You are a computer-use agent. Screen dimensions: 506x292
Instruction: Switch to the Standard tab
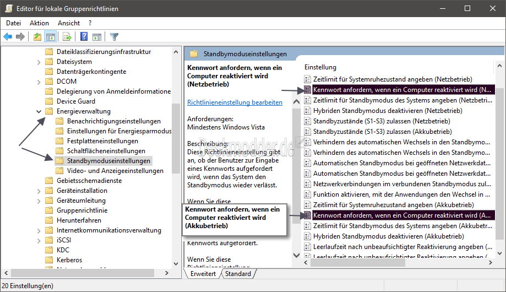coord(238,274)
